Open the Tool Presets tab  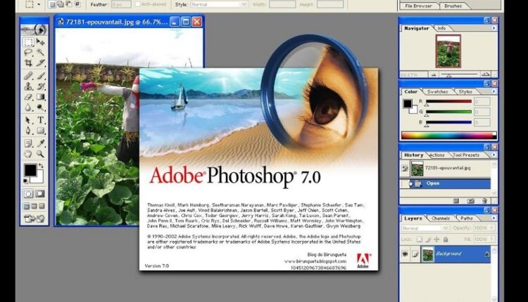[x=466, y=155]
